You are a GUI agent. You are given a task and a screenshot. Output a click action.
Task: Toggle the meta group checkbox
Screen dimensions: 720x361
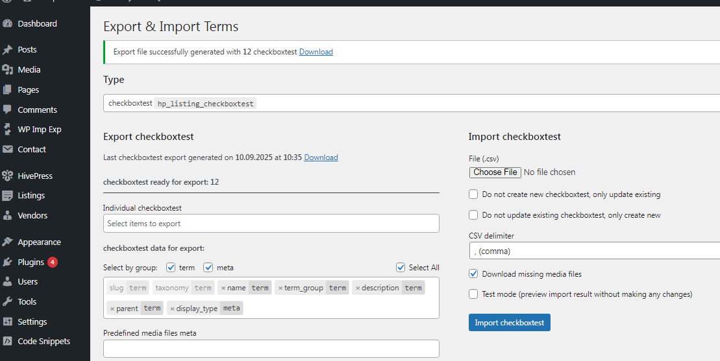(x=208, y=268)
